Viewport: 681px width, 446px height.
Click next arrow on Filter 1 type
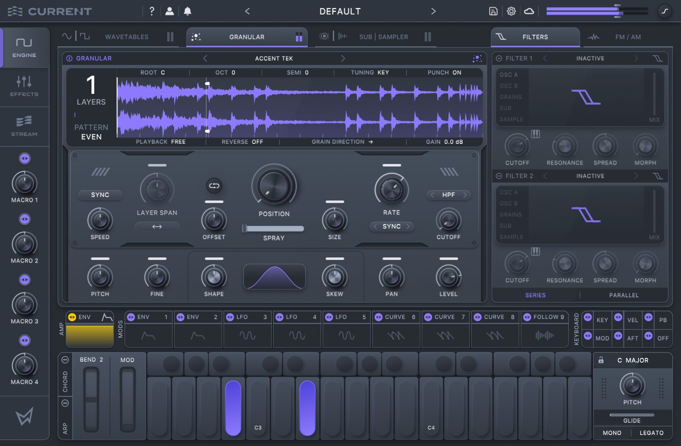pos(636,59)
